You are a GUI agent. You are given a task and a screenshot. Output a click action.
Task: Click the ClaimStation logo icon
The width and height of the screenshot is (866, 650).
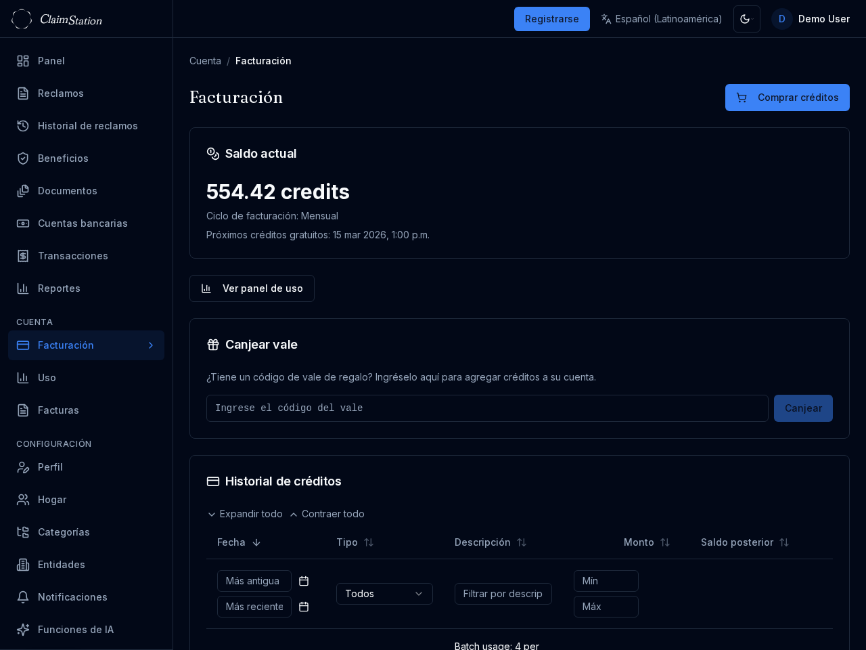click(22, 19)
